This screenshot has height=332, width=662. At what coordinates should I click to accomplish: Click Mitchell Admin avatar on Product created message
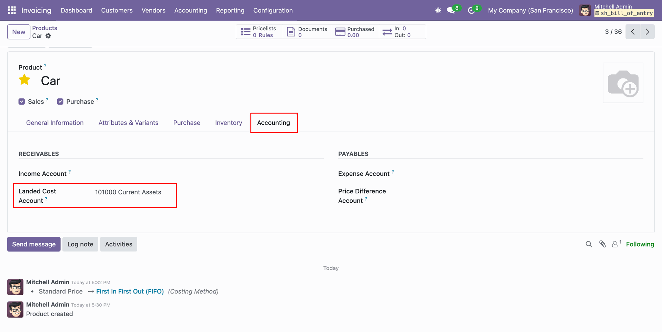pyautogui.click(x=16, y=309)
